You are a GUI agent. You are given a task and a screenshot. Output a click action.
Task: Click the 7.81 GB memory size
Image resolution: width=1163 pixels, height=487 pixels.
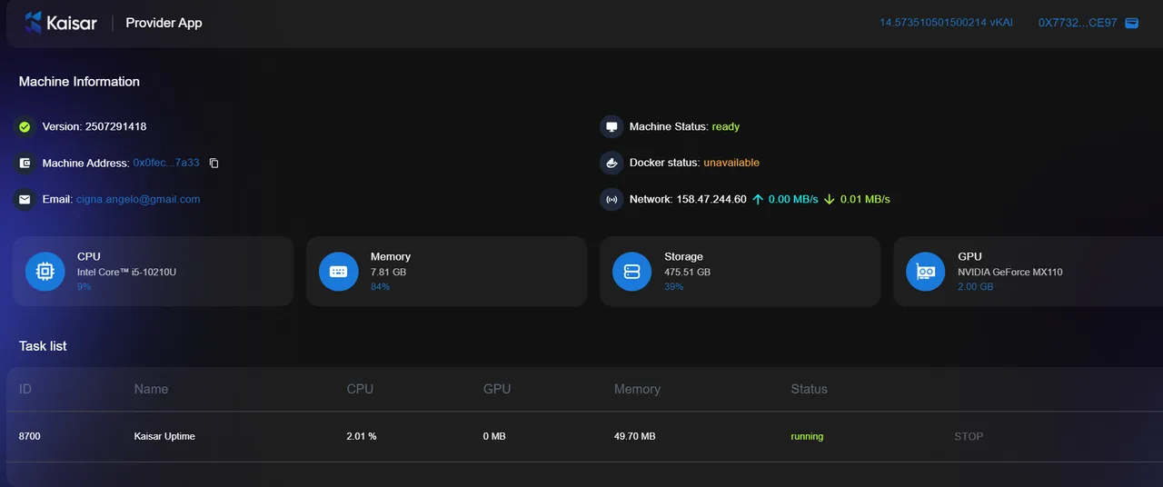click(388, 273)
